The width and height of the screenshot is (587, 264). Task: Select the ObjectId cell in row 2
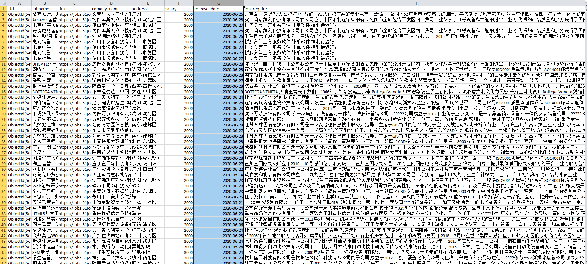point(19,14)
